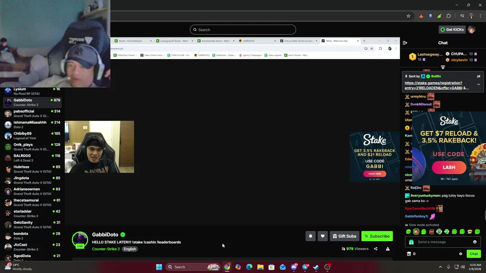
Task: Open the chat shop store icon
Action: [409, 254]
